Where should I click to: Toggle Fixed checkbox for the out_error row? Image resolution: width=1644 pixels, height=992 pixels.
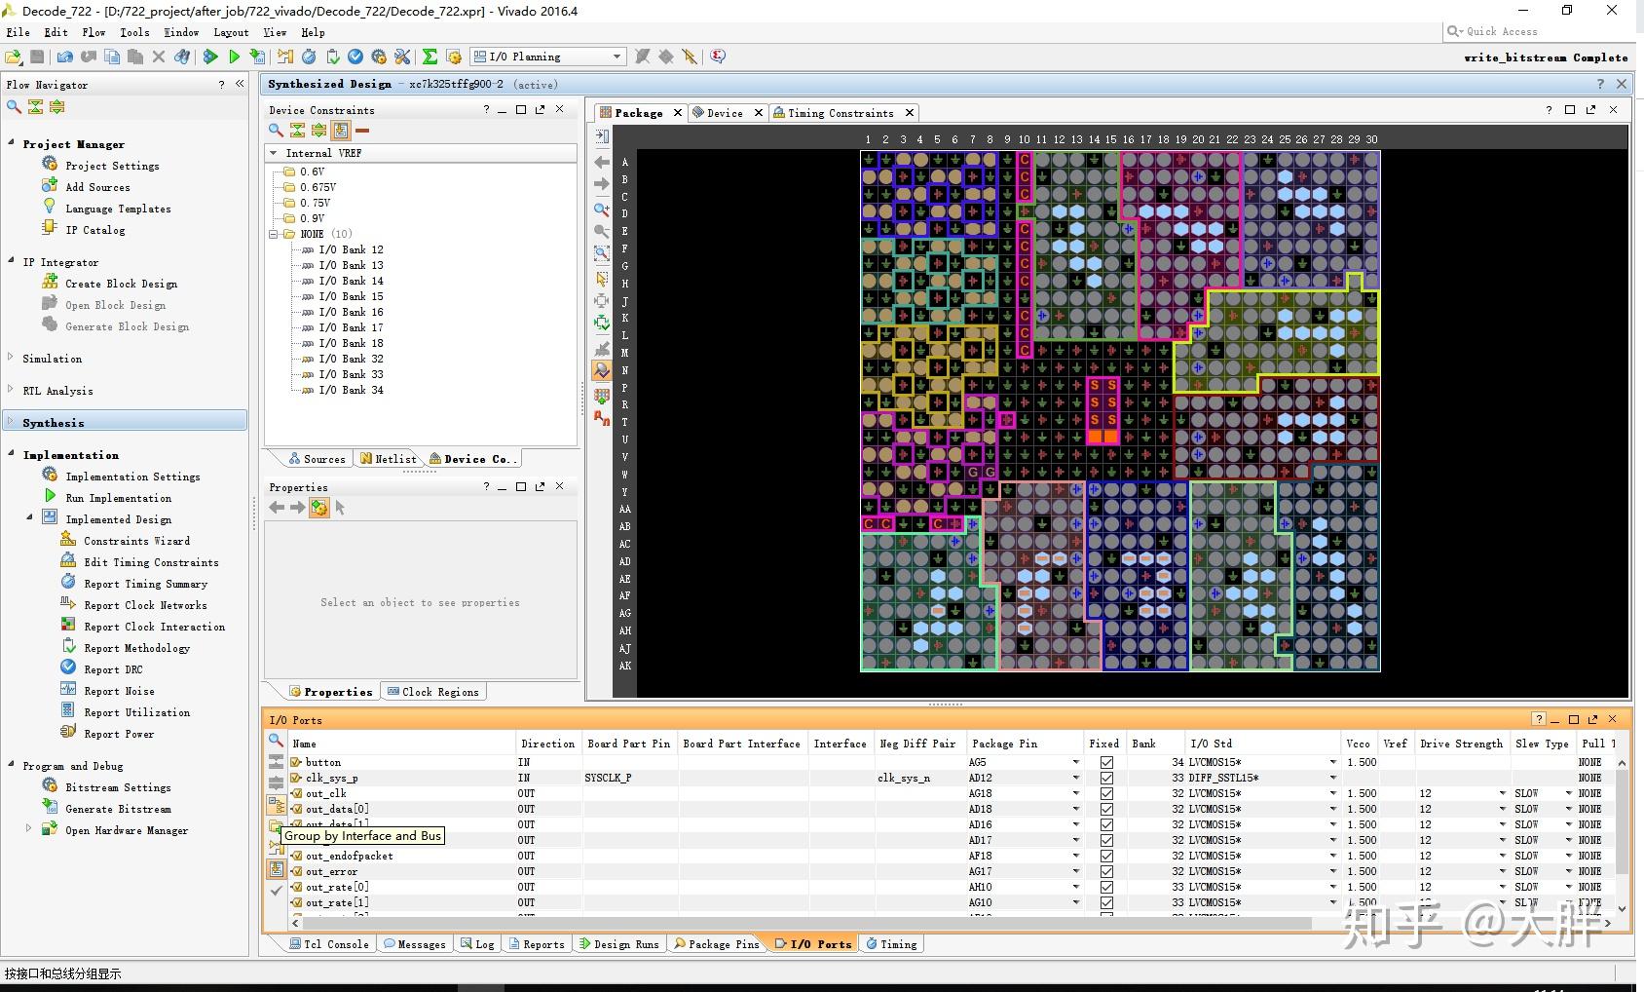(1106, 871)
